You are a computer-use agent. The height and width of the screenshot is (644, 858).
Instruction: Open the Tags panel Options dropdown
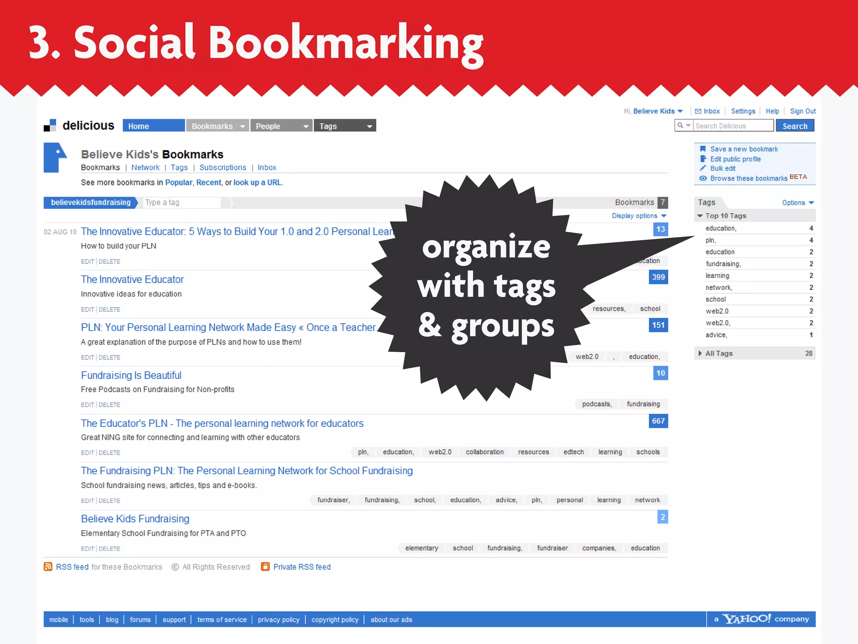click(798, 203)
